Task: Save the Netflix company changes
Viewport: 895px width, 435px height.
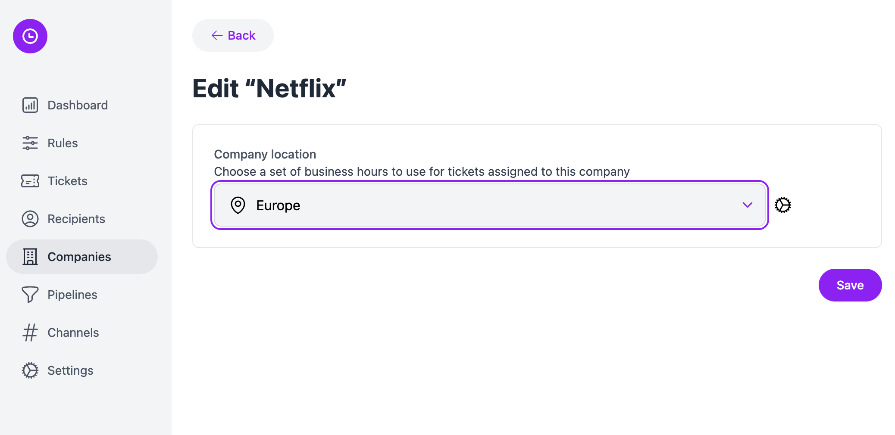Action: (850, 285)
